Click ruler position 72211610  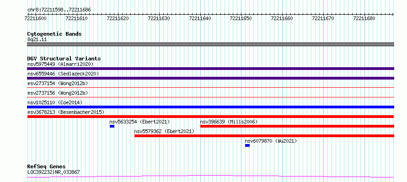[x=76, y=18]
